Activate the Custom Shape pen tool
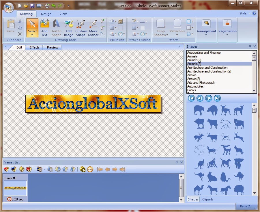260x212 pixels. [81, 27]
